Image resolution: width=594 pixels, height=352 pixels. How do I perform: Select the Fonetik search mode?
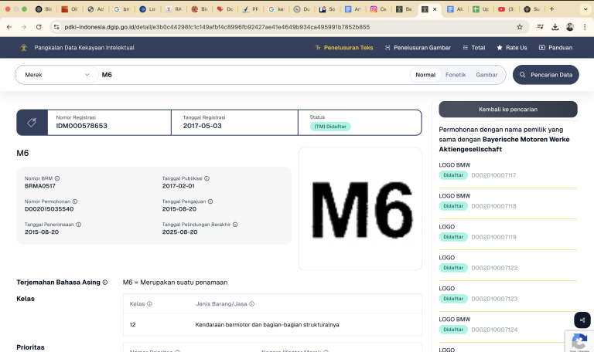click(456, 75)
